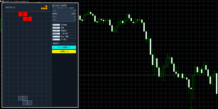Select the S stop/resume key row

(64, 37)
